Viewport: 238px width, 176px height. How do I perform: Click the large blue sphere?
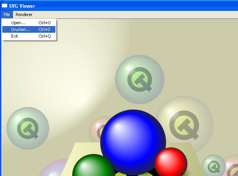(133, 142)
